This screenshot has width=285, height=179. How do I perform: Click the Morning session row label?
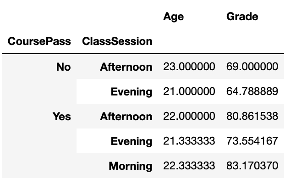pyautogui.click(x=130, y=166)
